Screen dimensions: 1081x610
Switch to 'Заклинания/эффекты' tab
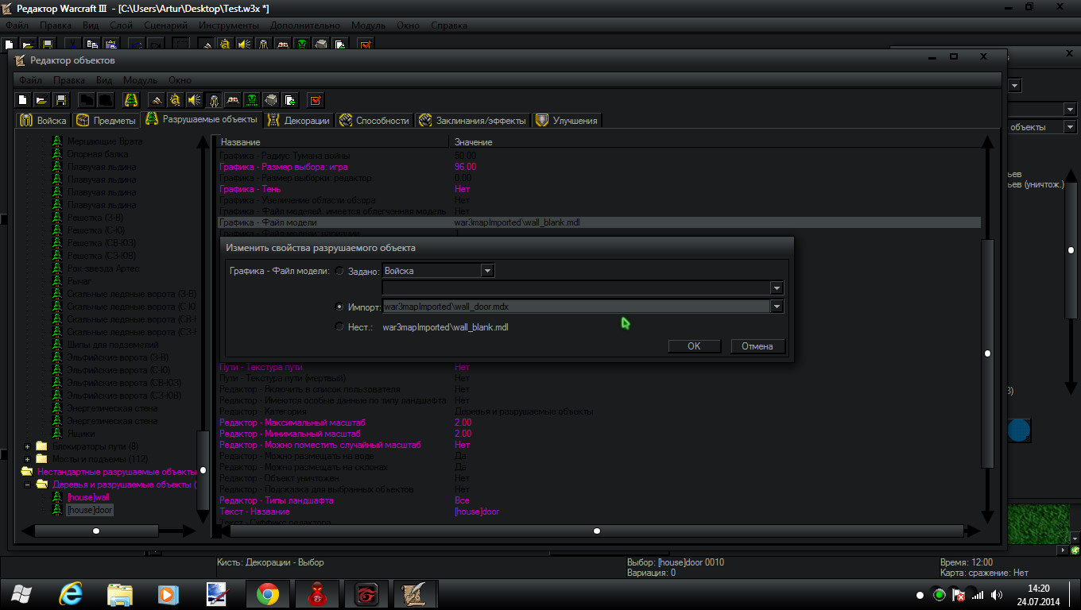pos(473,121)
